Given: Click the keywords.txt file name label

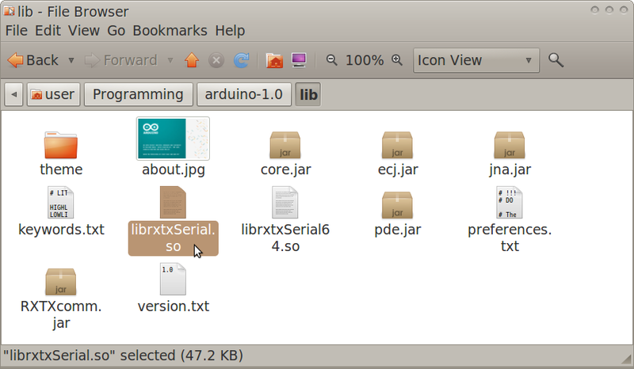Looking at the screenshot, I should point(61,230).
